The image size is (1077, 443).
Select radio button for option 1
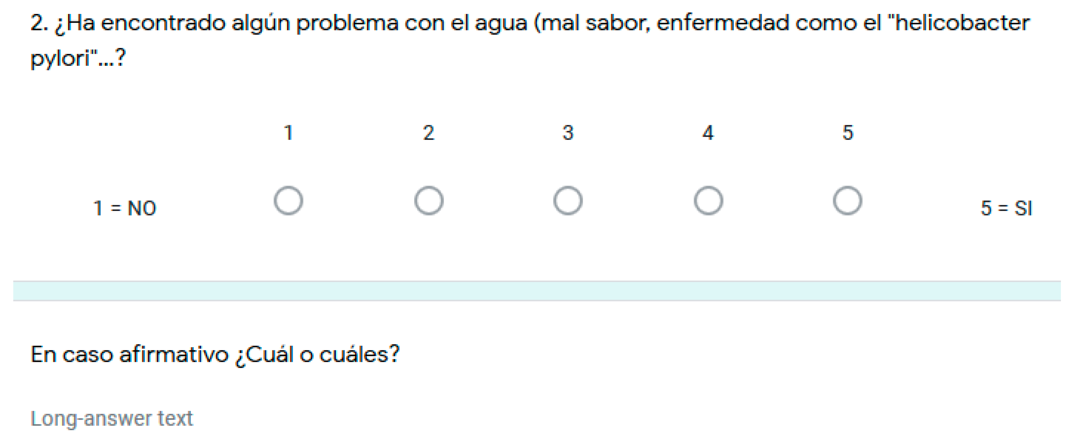tap(288, 201)
